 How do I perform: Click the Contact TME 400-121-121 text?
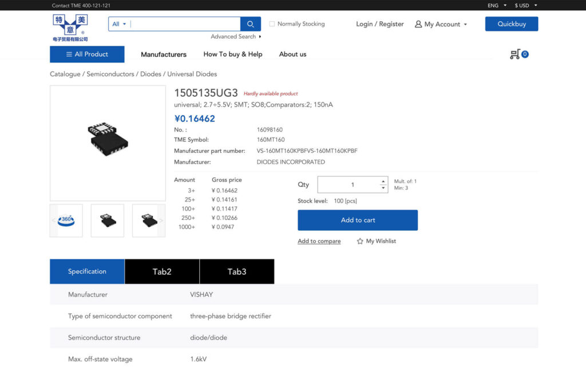[81, 5]
